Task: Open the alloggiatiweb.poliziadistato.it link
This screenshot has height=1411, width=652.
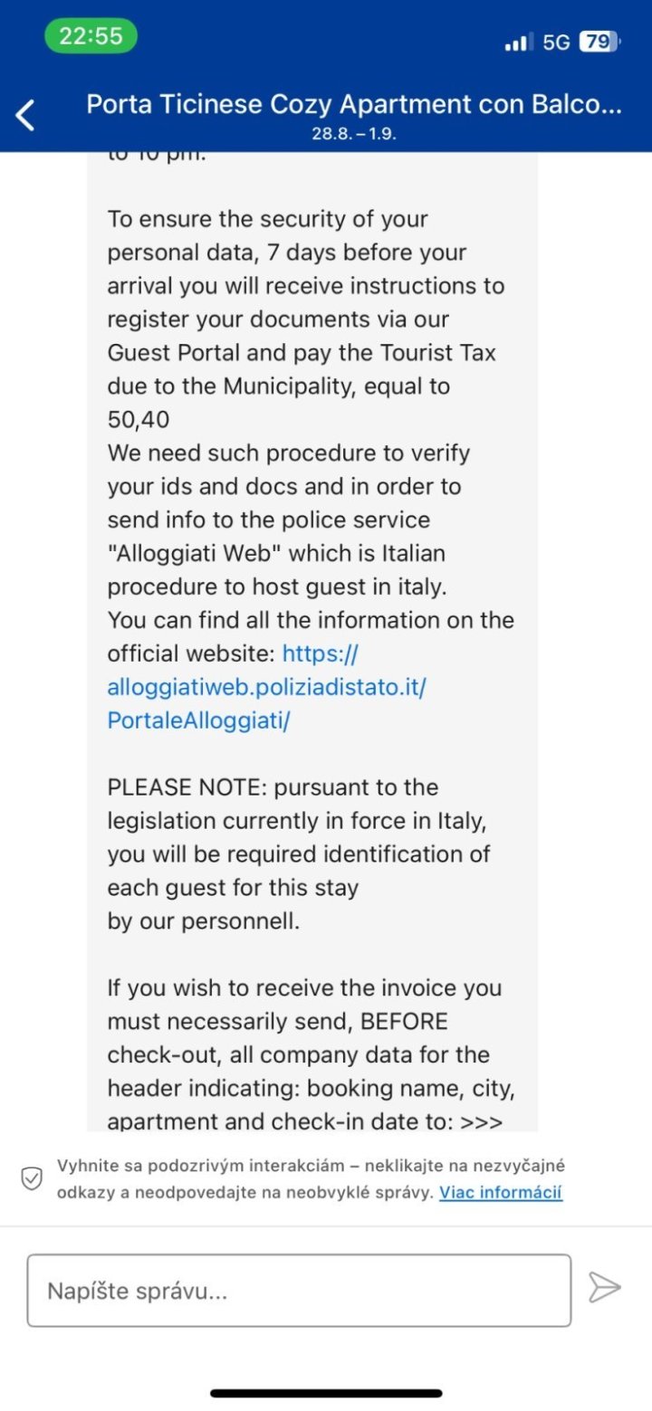Action: [266, 687]
